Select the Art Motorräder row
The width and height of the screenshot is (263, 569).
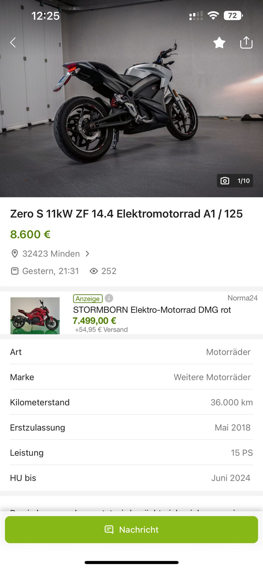point(131,352)
